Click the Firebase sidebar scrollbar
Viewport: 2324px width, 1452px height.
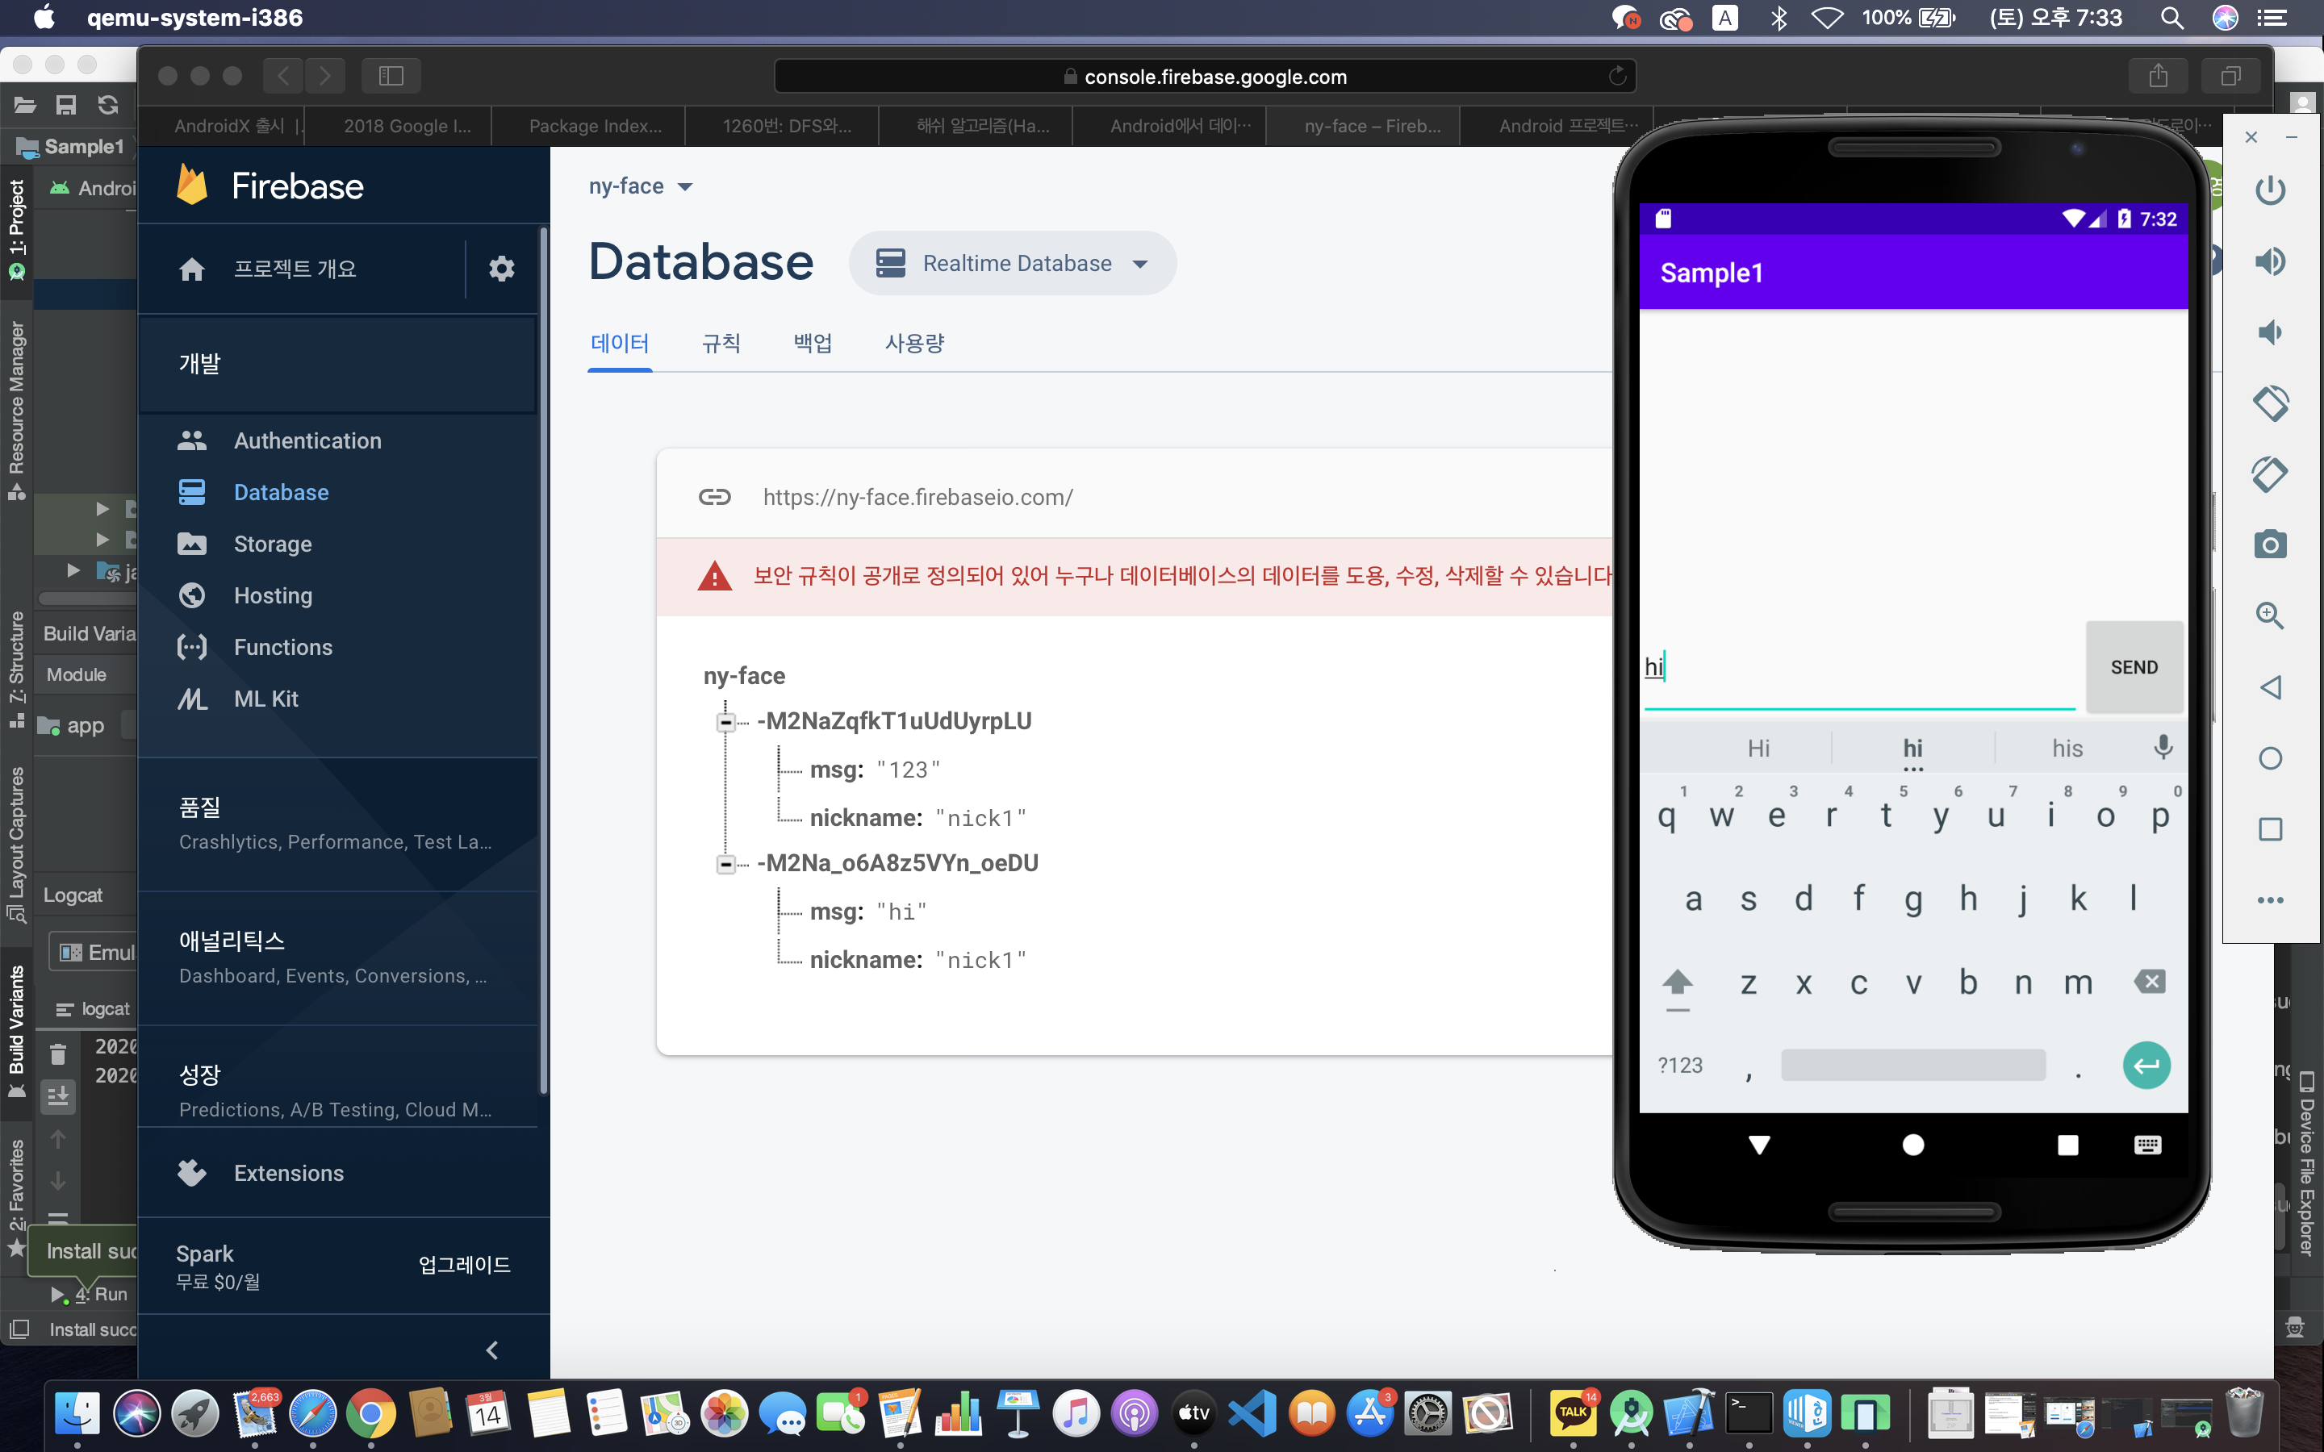coord(542,662)
